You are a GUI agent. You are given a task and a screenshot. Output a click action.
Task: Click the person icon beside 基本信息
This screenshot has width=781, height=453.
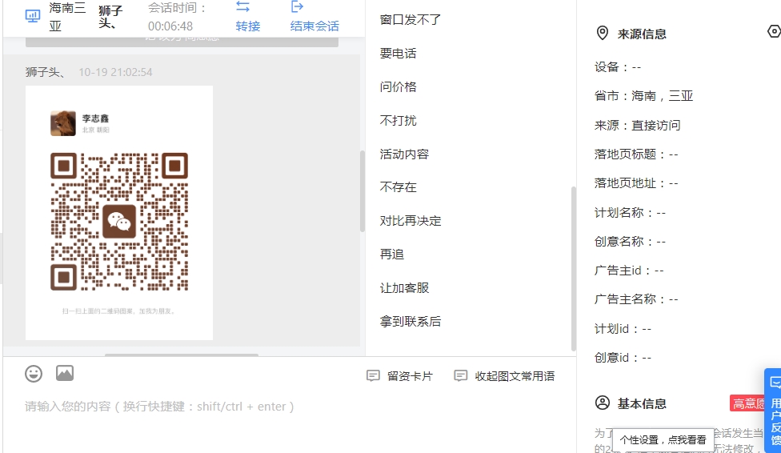click(x=603, y=403)
